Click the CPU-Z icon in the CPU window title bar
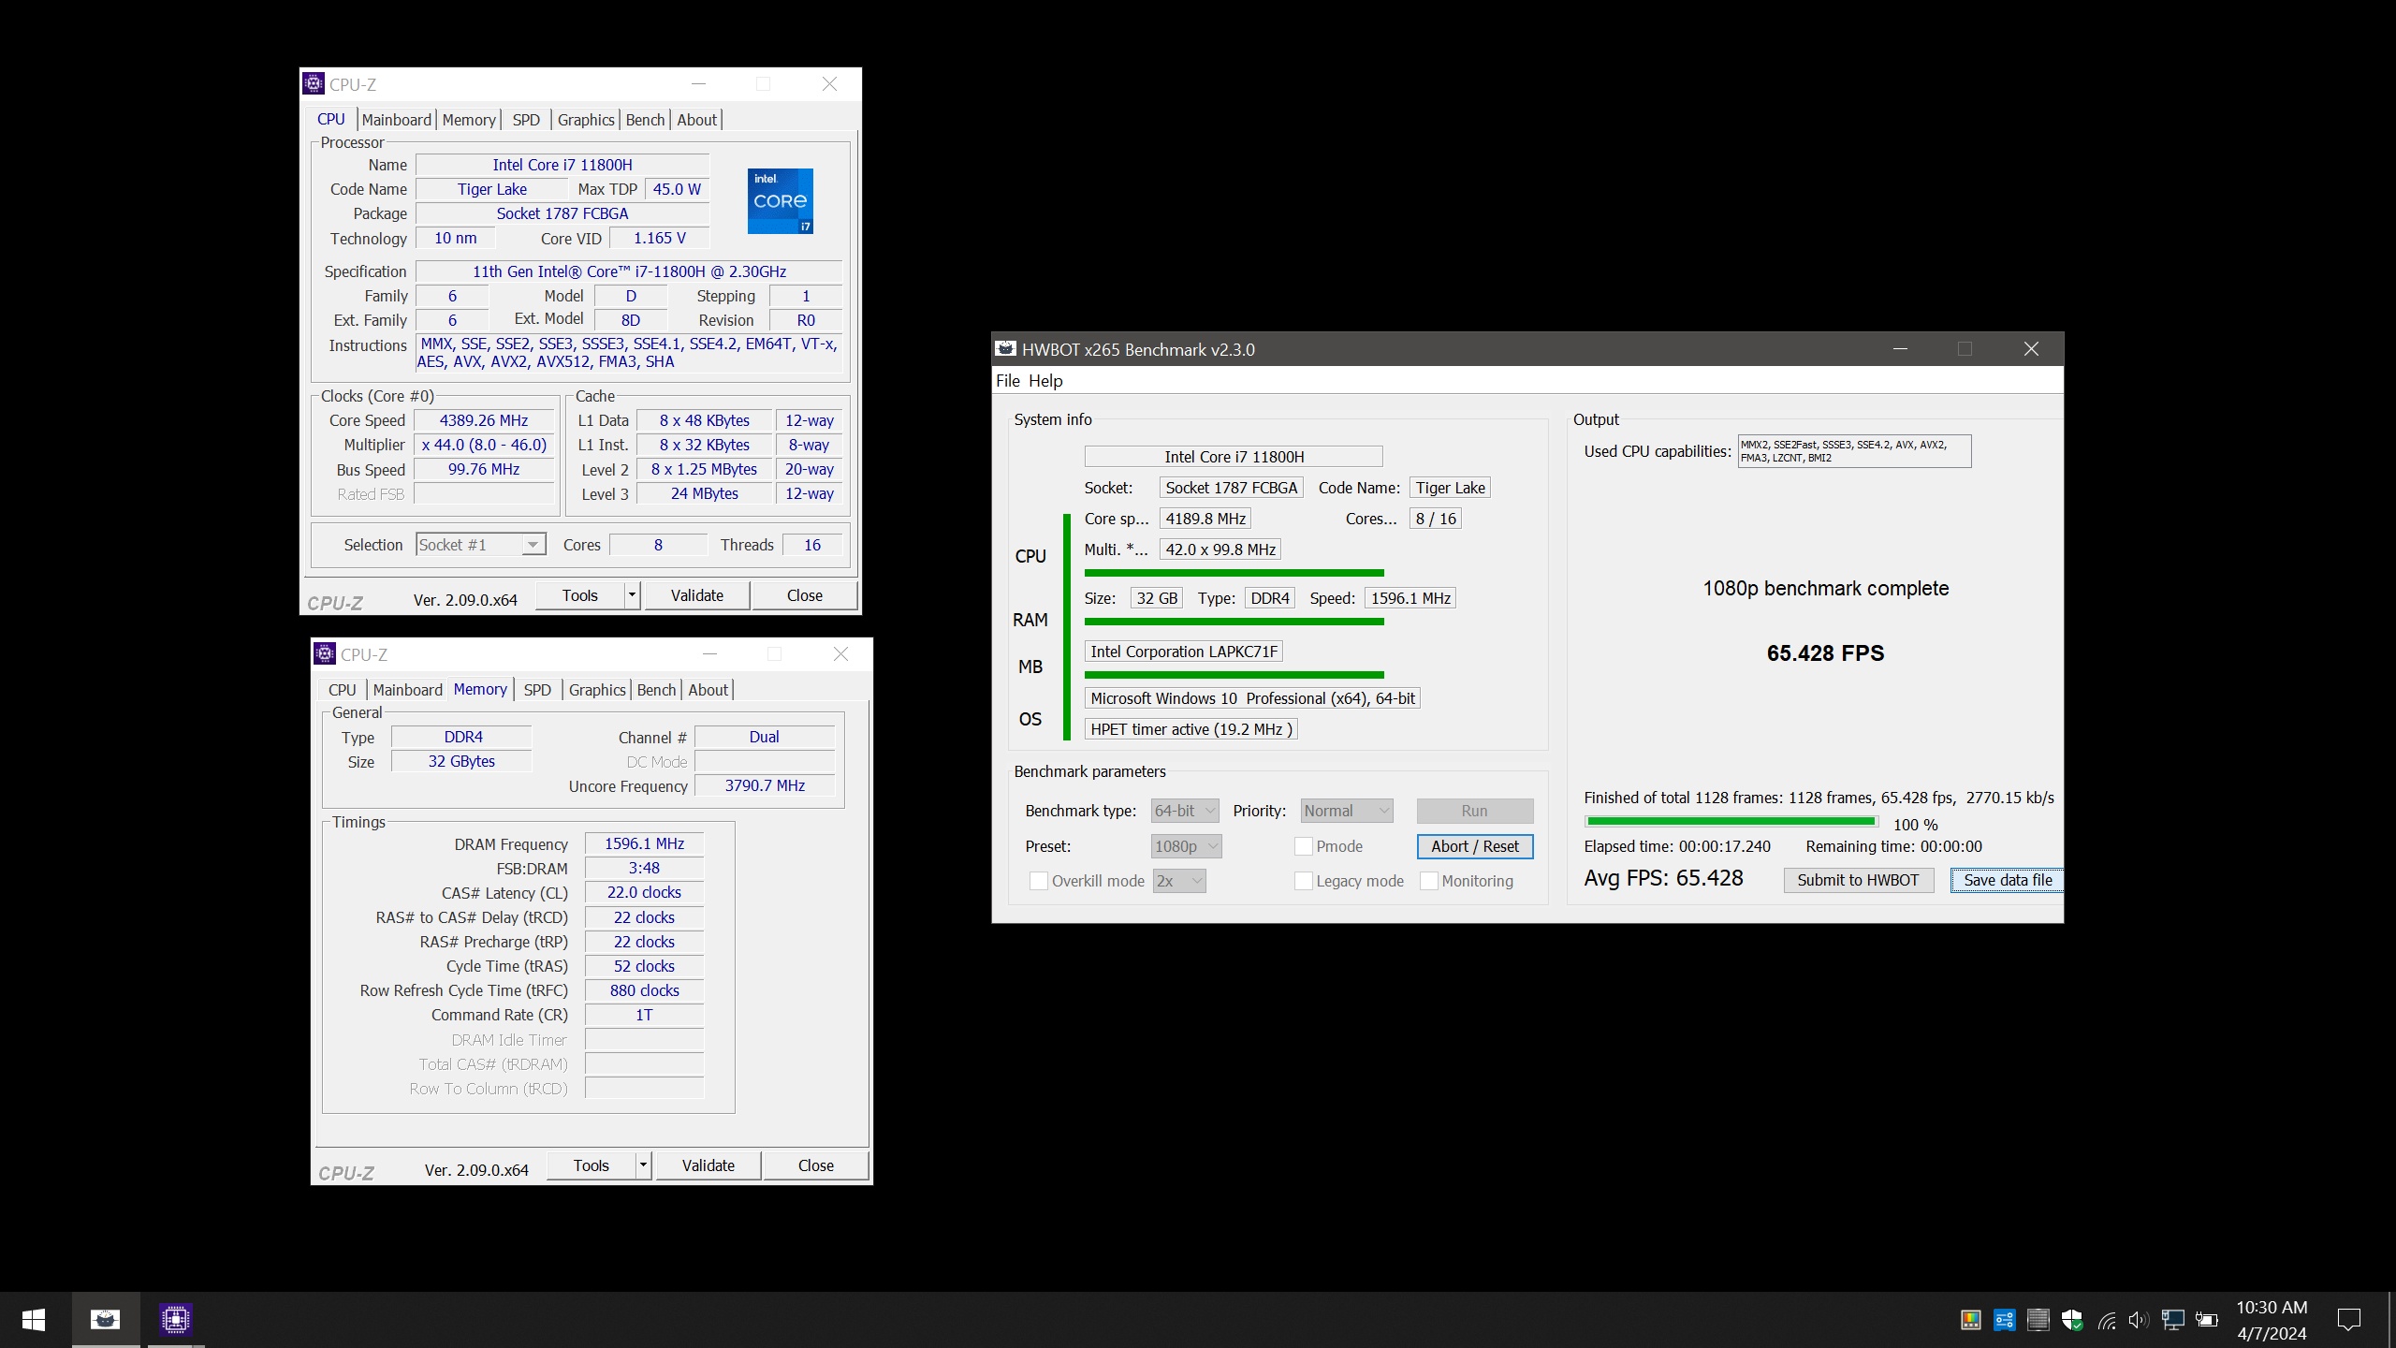This screenshot has height=1348, width=2396. tap(314, 84)
